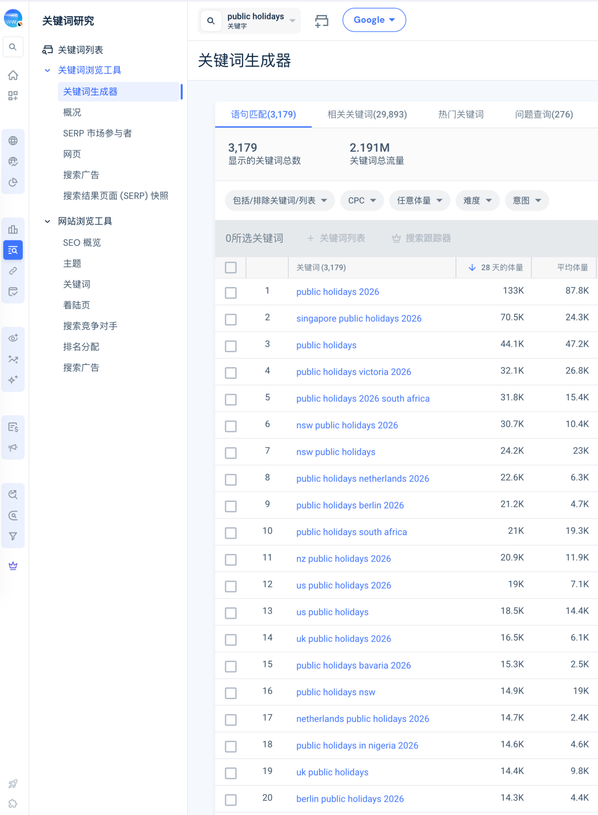Open the 包括/排除关键词/列表 filter dropdown
The height and width of the screenshot is (815, 598).
coord(280,201)
